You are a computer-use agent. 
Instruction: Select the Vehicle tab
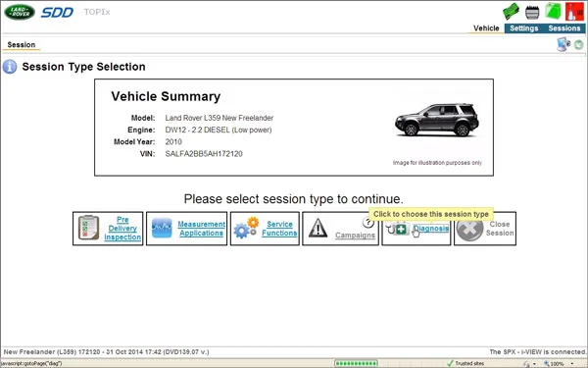pos(486,28)
